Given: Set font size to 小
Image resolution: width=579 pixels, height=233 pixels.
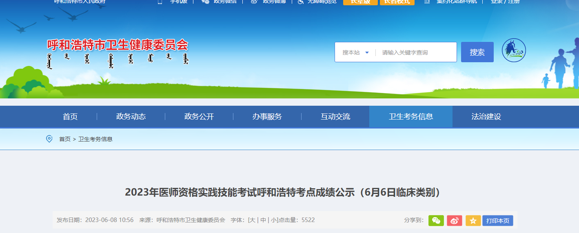Looking at the screenshot, I should [274, 220].
